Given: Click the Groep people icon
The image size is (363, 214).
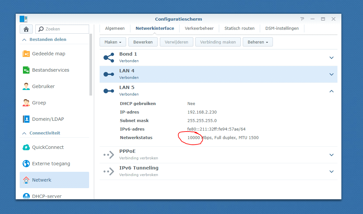Looking at the screenshot, I should (x=26, y=103).
